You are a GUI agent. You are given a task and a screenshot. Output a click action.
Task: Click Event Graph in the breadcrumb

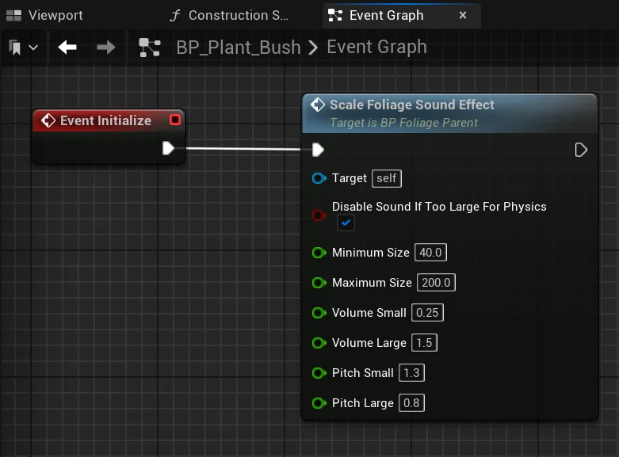tap(376, 48)
